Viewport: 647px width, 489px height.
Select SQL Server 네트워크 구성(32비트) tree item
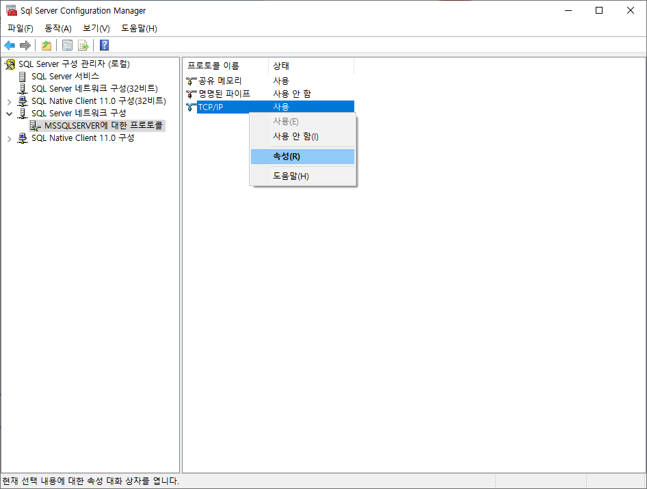click(x=94, y=89)
